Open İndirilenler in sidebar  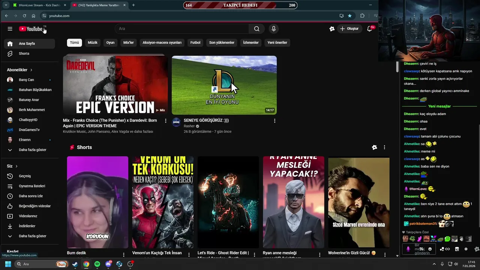coord(30,226)
